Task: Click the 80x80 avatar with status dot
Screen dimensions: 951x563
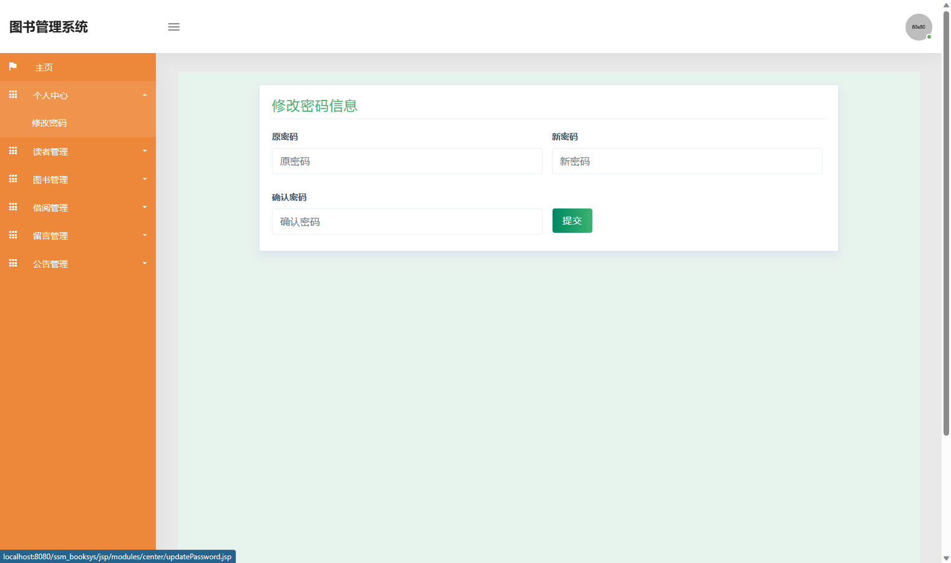Action: click(919, 27)
